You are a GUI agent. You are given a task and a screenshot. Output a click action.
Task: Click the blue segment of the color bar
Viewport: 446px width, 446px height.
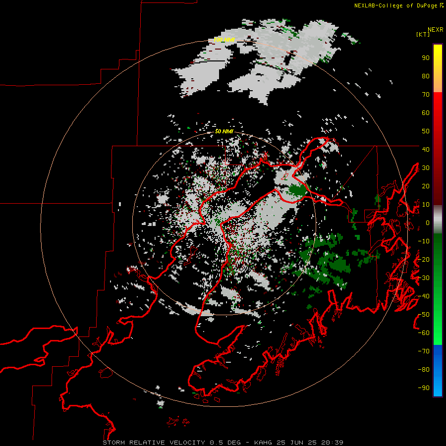point(438,370)
